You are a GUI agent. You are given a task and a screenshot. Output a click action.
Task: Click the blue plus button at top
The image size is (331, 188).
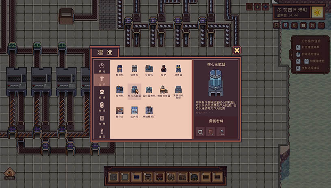point(266,7)
